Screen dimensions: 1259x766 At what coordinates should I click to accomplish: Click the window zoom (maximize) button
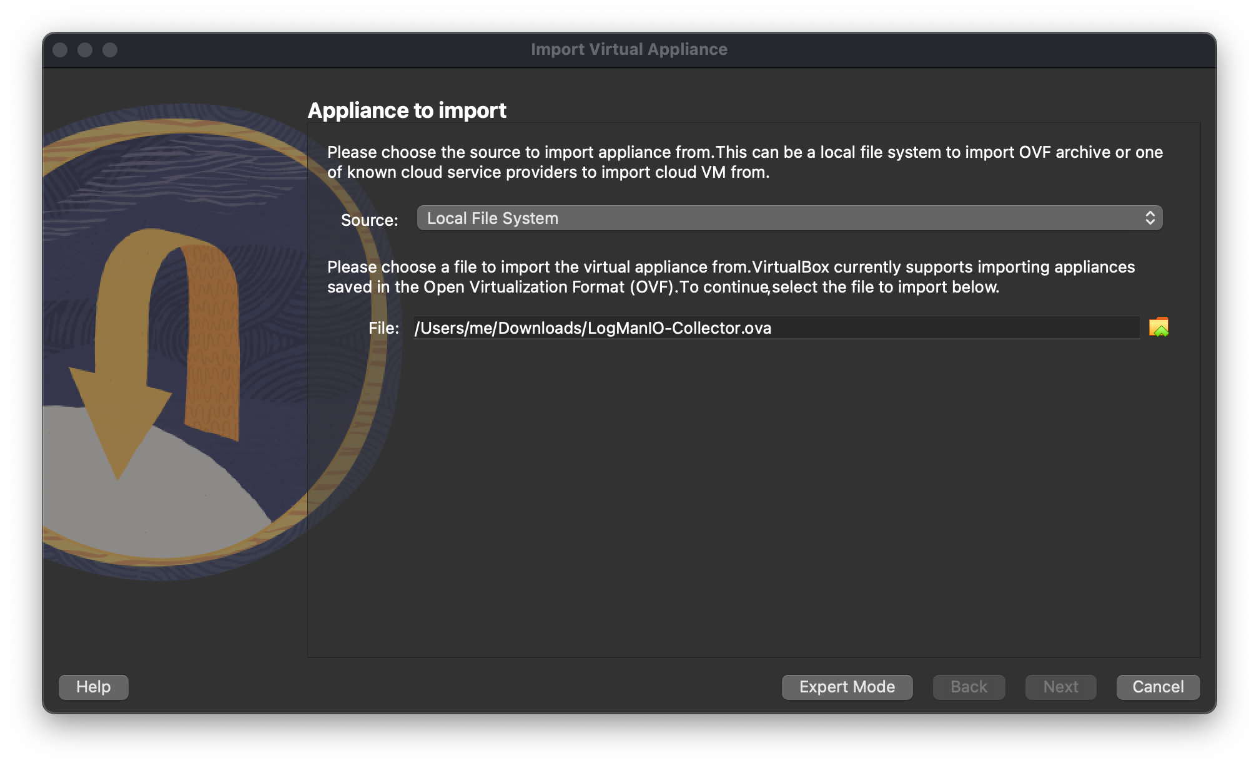pyautogui.click(x=110, y=50)
